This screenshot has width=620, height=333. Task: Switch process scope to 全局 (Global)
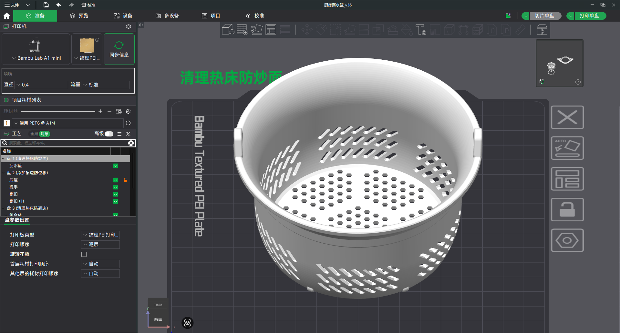(34, 134)
